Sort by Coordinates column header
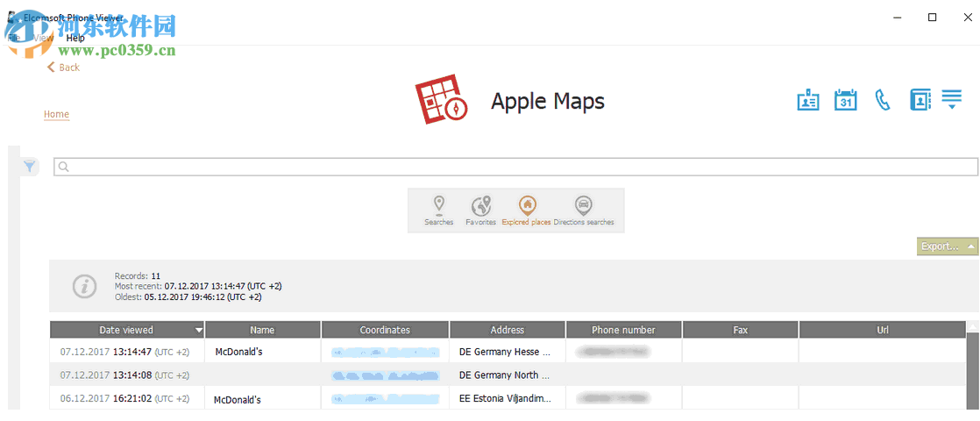 (385, 330)
